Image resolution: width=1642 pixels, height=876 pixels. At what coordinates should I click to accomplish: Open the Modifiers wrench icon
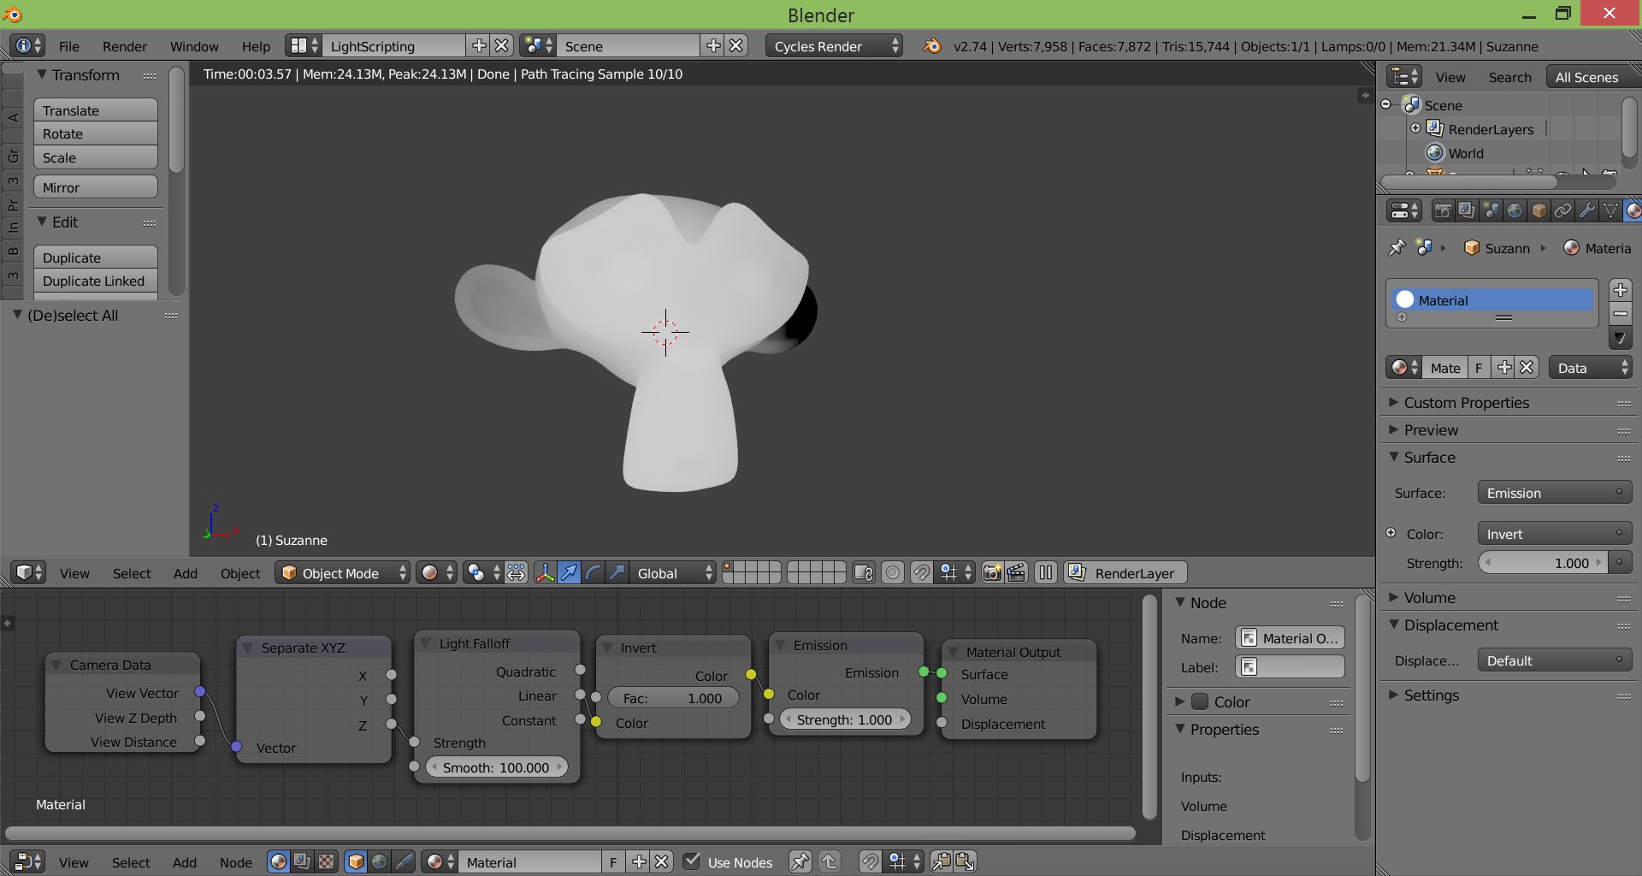(x=1586, y=210)
